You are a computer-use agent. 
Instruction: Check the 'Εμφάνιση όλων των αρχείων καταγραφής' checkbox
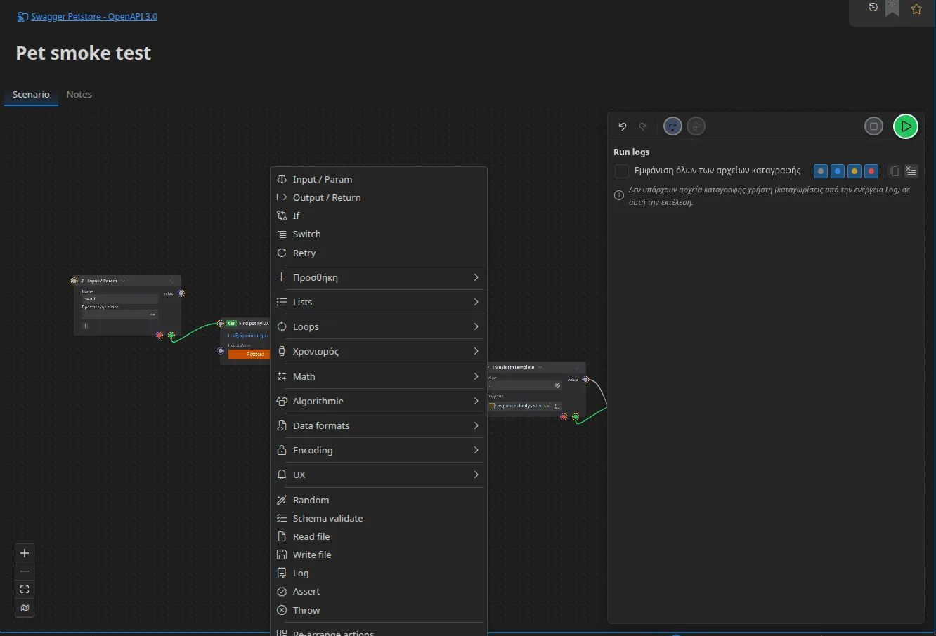(x=621, y=171)
